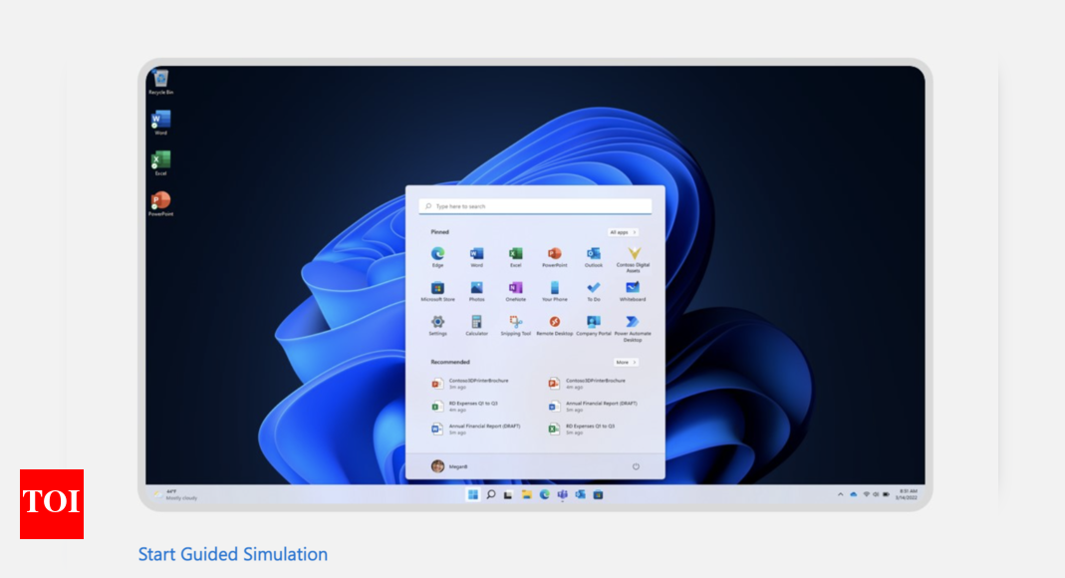Open File Explorer from the taskbar
Screen dimensions: 1065x578
coord(526,494)
